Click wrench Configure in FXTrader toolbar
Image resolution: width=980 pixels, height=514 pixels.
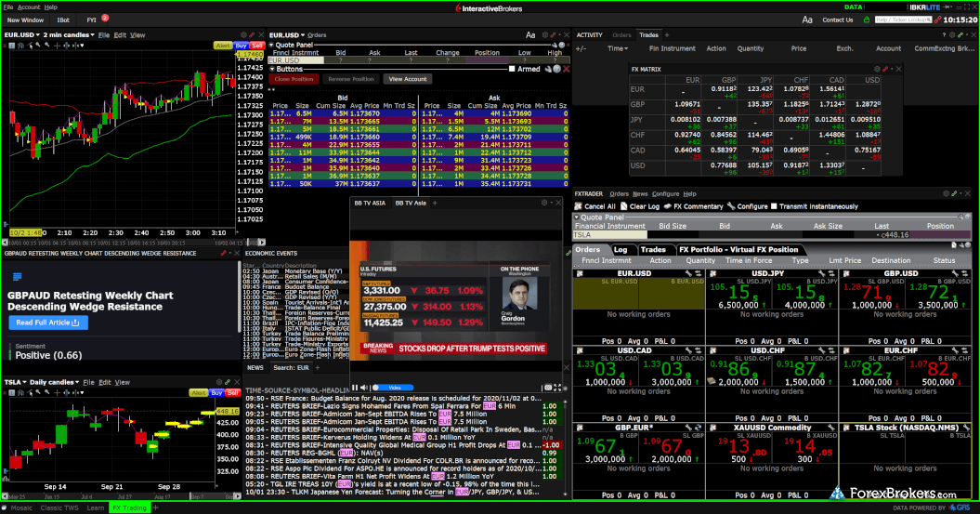[747, 206]
